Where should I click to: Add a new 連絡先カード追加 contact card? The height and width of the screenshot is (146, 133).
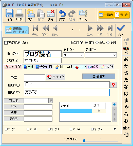click(17, 30)
